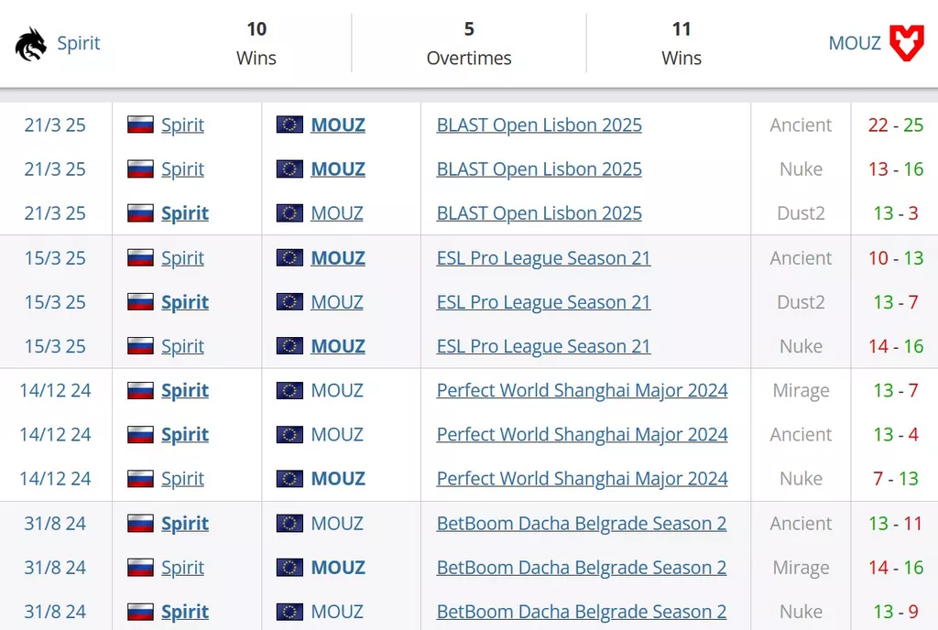This screenshot has height=630, width=938.
Task: Click the Russian flag in the ESL Nuke row
Action: [140, 347]
